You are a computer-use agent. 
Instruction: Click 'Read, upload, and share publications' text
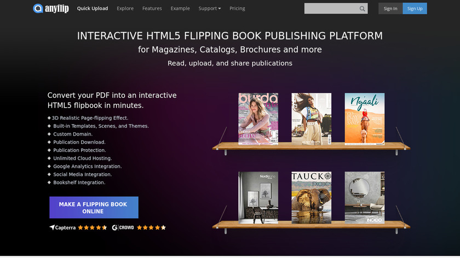point(230,63)
